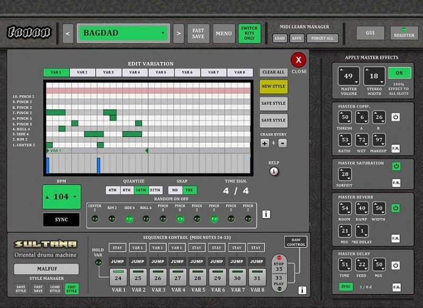423x308 pixels.
Task: Open the VAR 1 selector above pad 26
Action: [158, 248]
